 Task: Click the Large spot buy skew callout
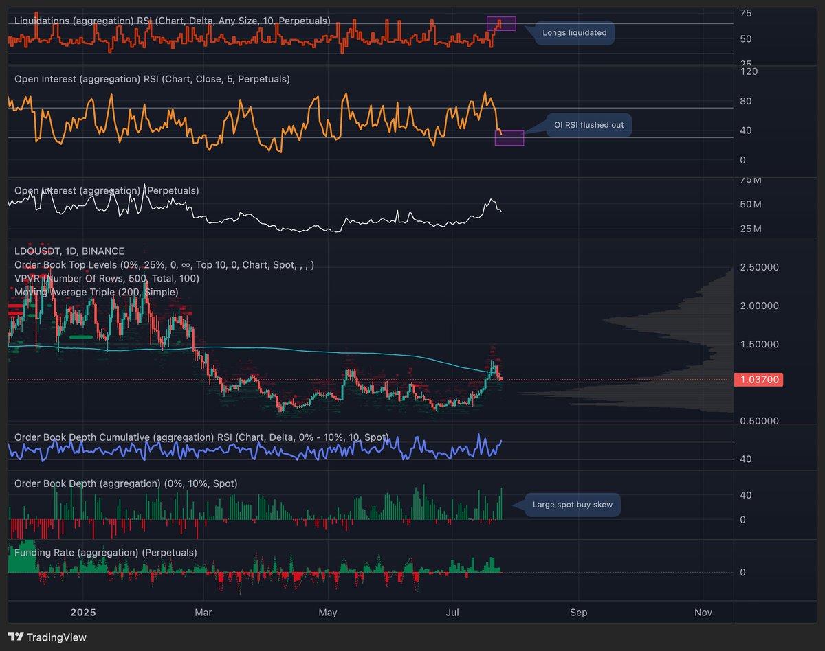pyautogui.click(x=573, y=505)
